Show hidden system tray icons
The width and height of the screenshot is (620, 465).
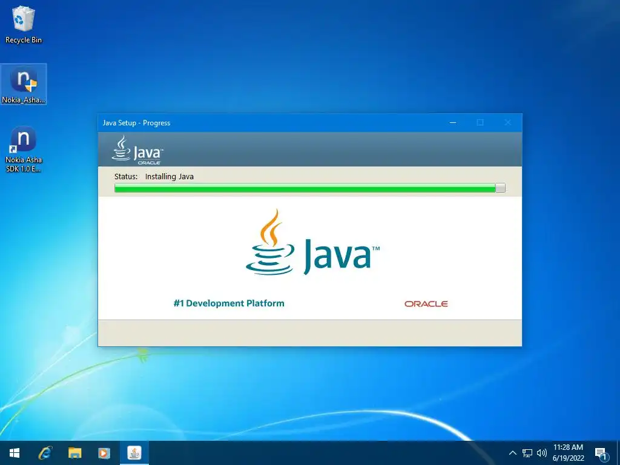tap(512, 453)
